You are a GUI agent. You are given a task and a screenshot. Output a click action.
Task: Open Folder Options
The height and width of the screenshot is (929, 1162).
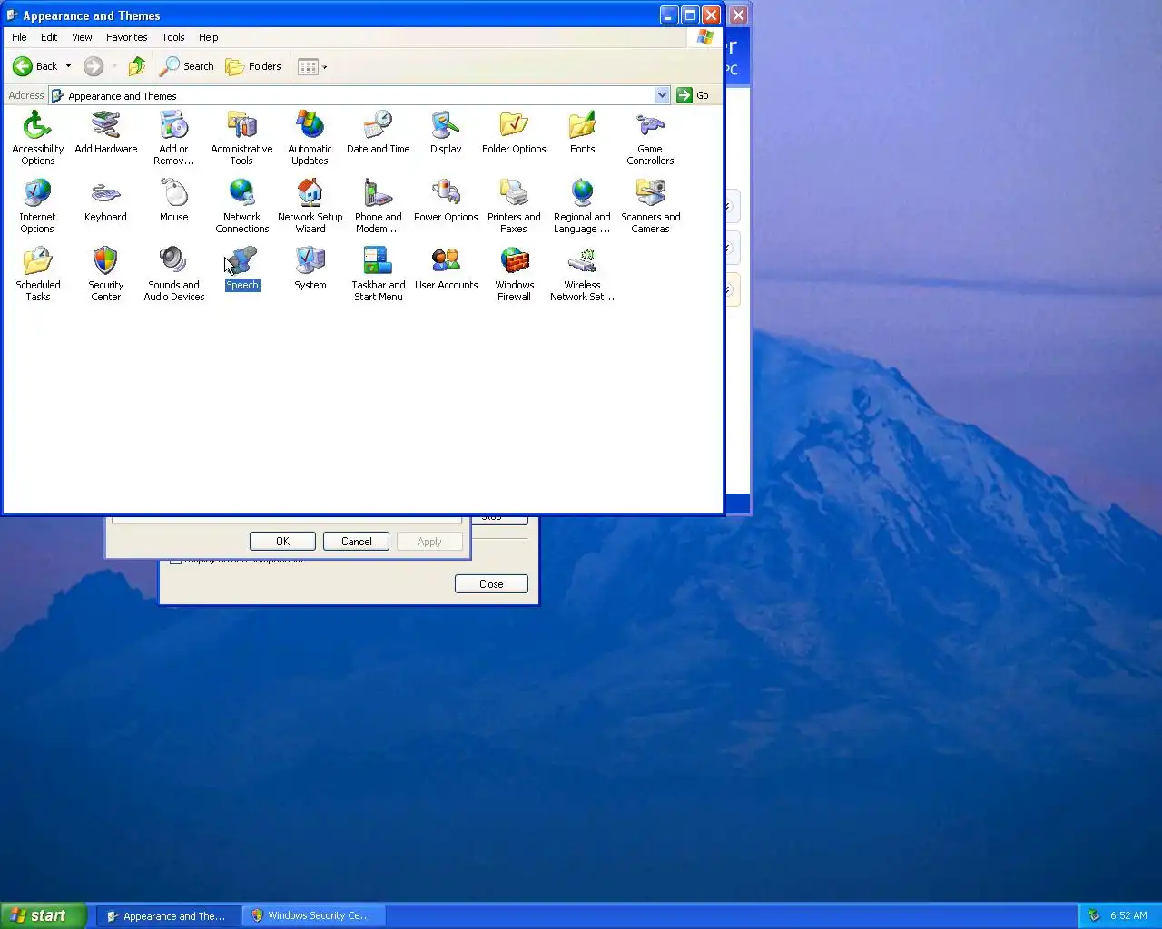514,132
